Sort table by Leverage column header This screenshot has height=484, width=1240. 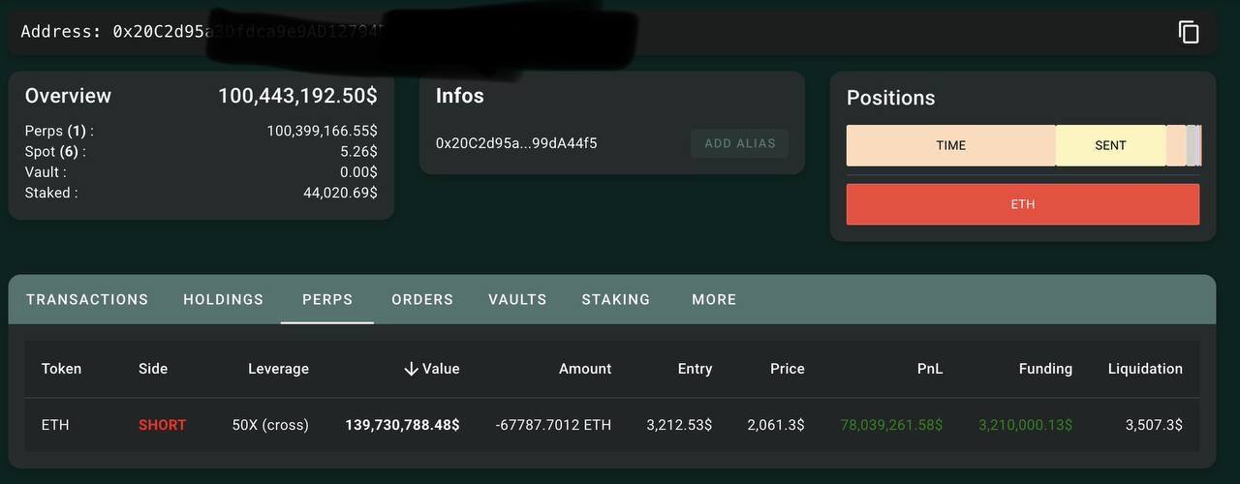pos(278,369)
